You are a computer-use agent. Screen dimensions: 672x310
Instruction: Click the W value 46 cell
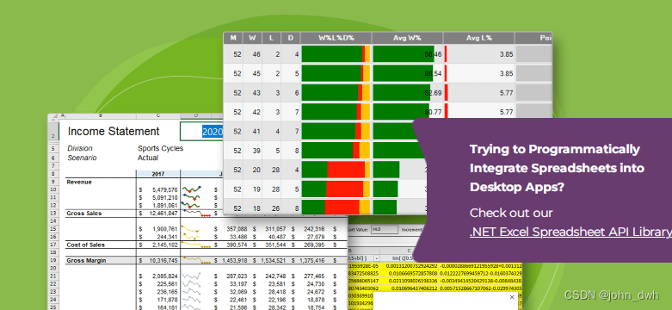point(252,54)
